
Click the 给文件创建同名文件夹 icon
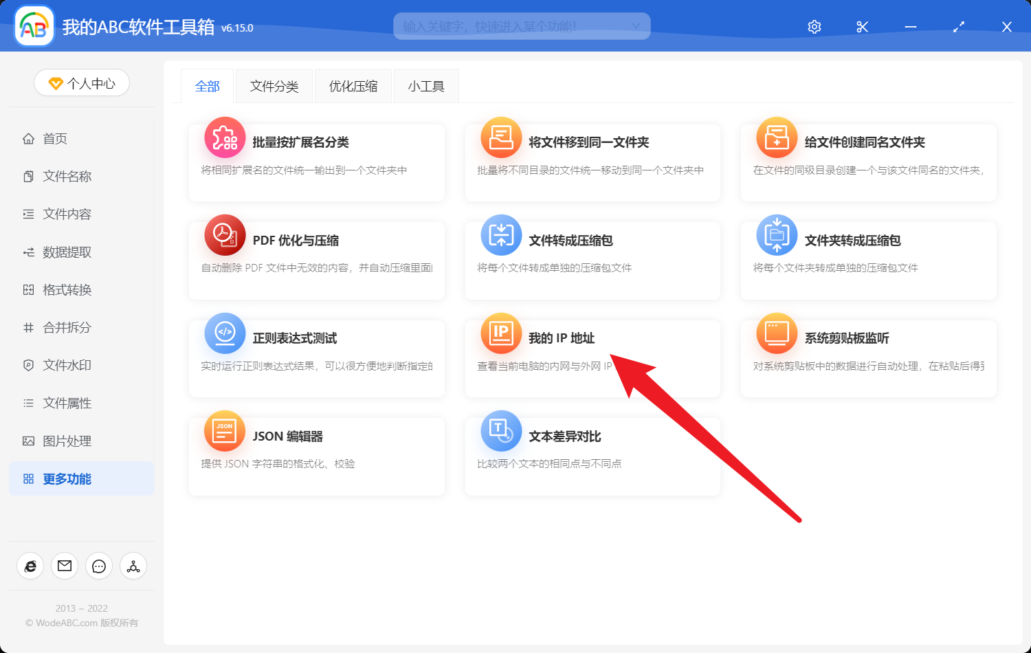tap(777, 137)
